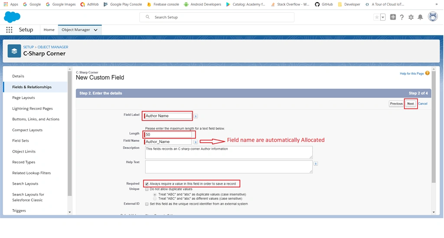The width and height of the screenshot is (444, 238).
Task: Click the Next button
Action: pyautogui.click(x=411, y=104)
